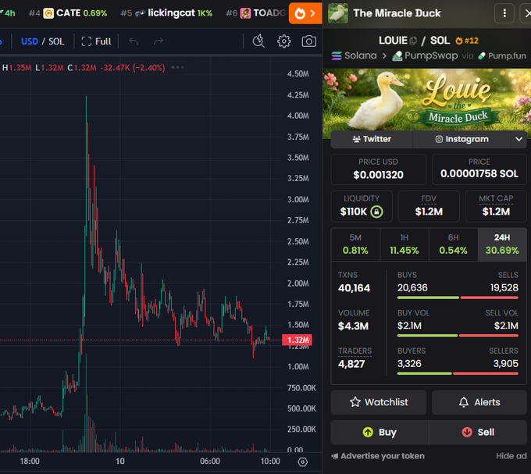Set price Alerts for LOUIE
This screenshot has height=474, width=531.
479,402
